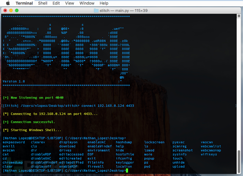Minimize the terminal using yellow button
This screenshot has height=176, width=243.
point(11,10)
